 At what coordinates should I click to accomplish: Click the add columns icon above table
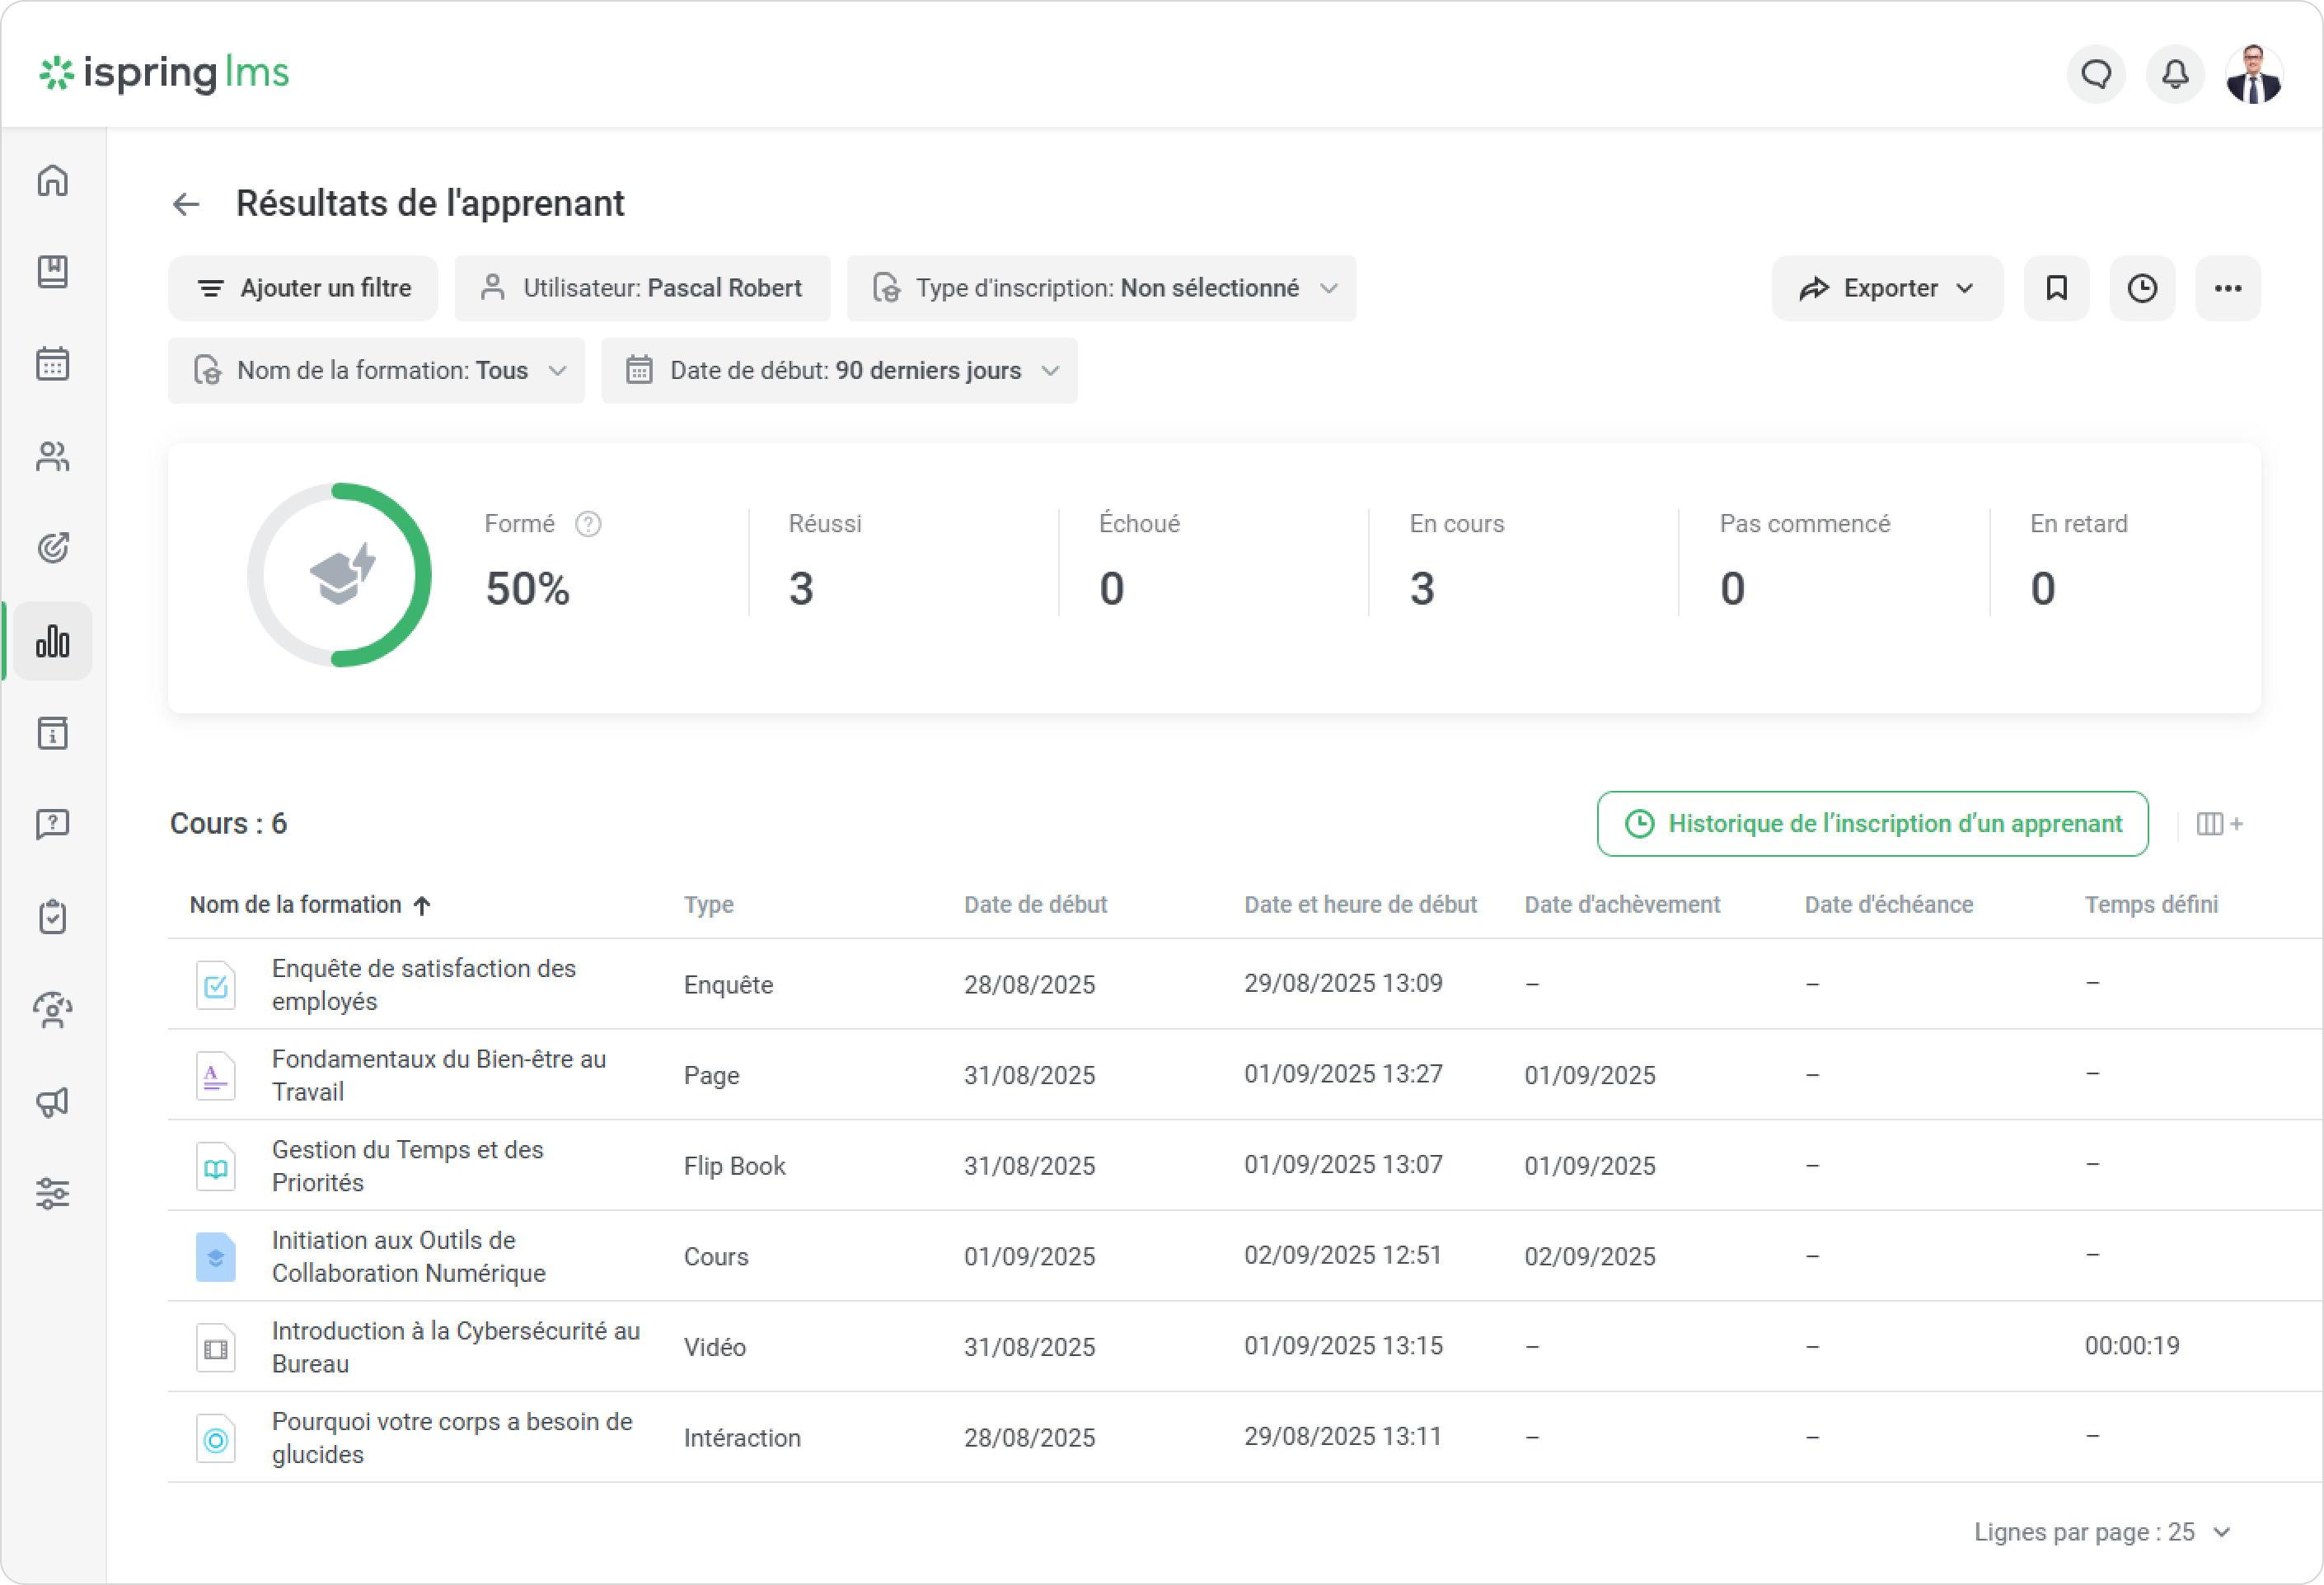click(2219, 824)
